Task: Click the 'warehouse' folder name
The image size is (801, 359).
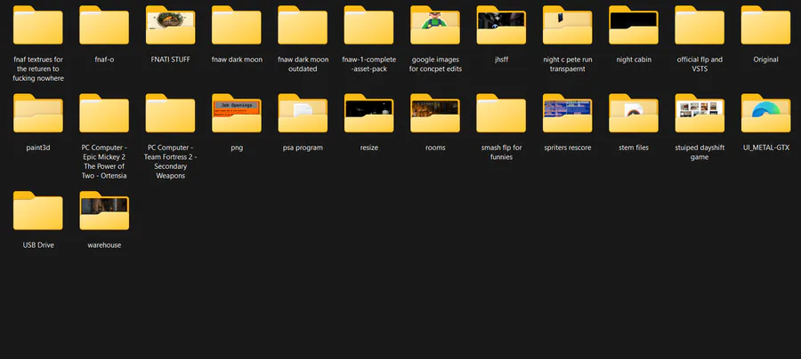Action: point(104,245)
